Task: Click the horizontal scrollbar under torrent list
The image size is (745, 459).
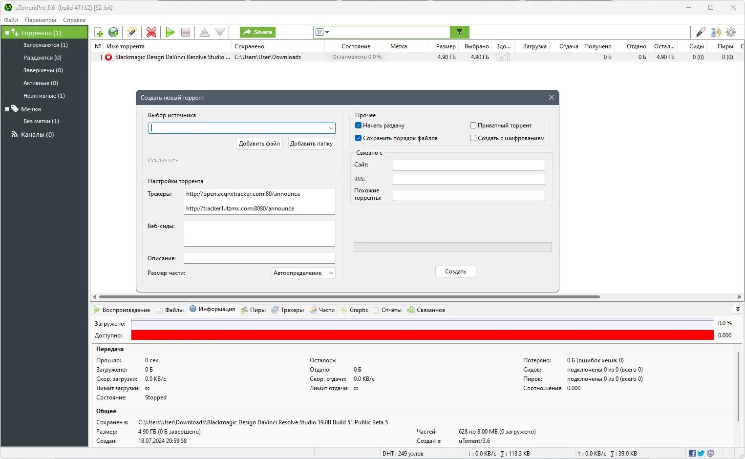Action: 349,297
